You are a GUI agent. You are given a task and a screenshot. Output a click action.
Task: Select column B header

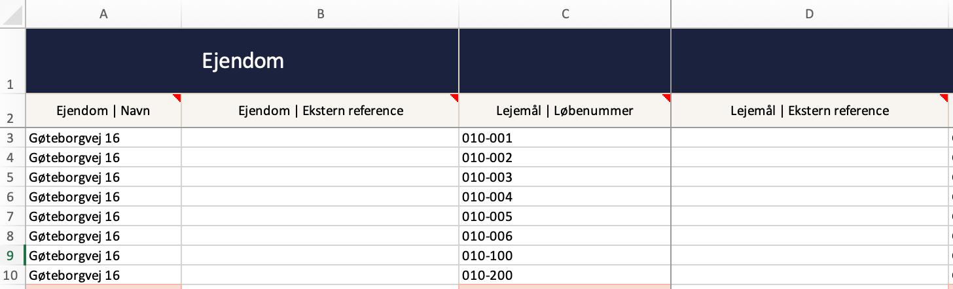click(x=320, y=14)
